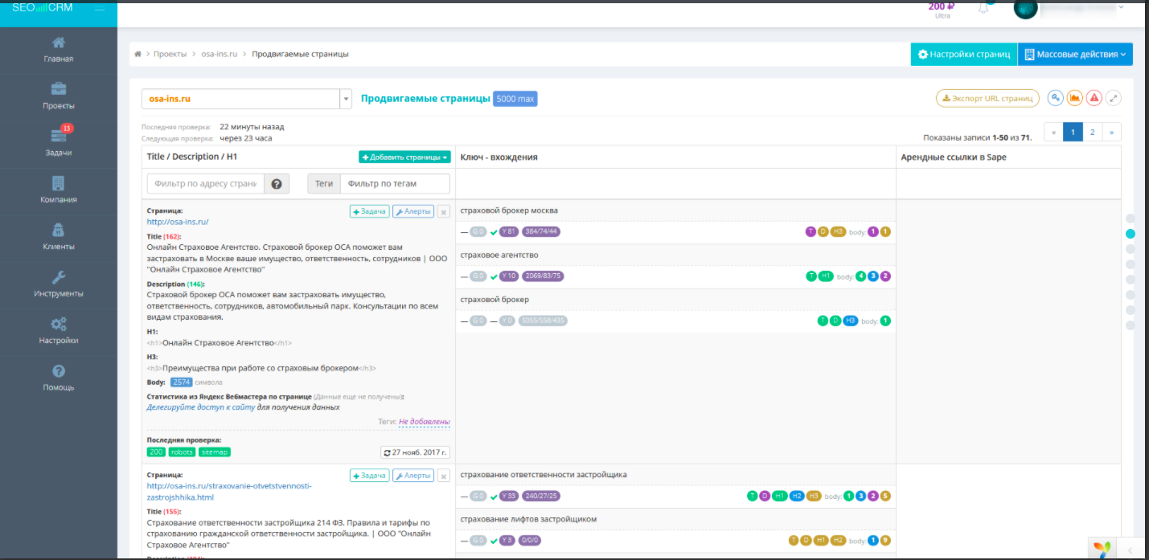Click the Экспорт URL страниц button
The height and width of the screenshot is (560, 1149).
pyautogui.click(x=987, y=98)
